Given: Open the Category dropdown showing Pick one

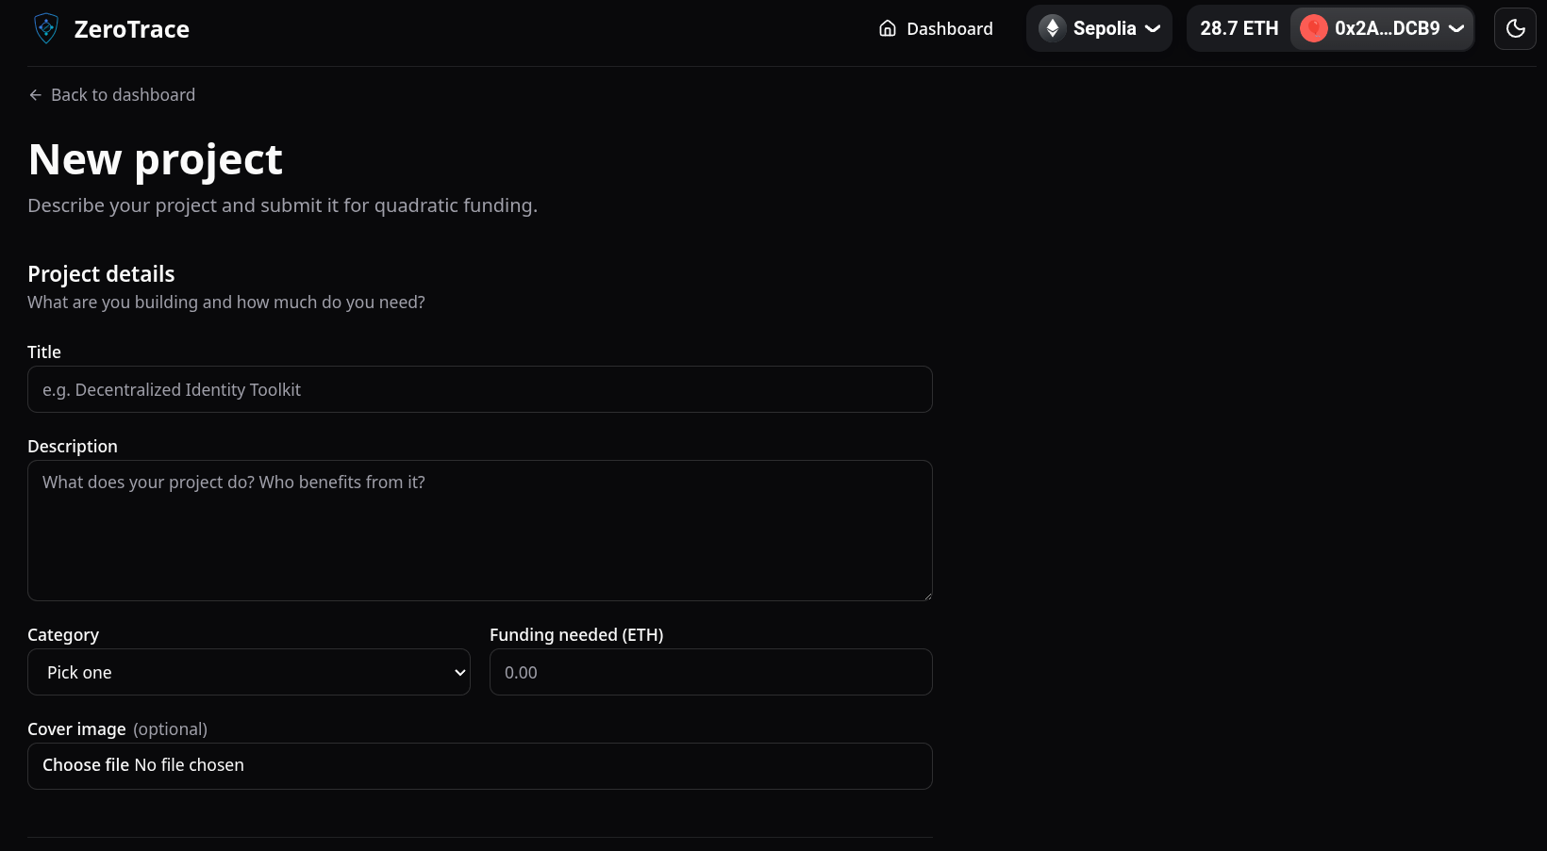Looking at the screenshot, I should coord(248,672).
